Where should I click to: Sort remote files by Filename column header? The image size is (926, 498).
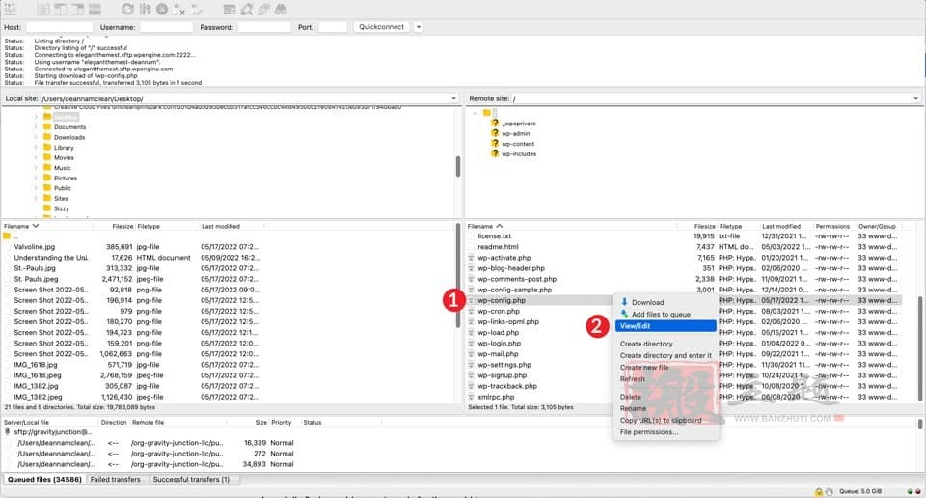click(570, 226)
